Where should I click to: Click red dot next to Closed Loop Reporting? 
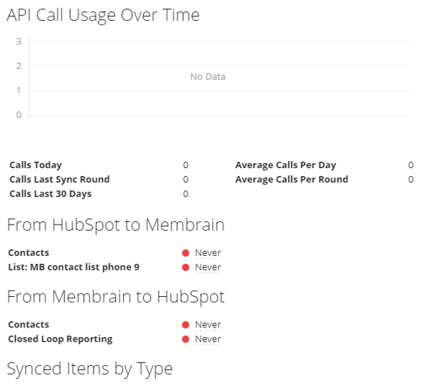[x=186, y=339]
